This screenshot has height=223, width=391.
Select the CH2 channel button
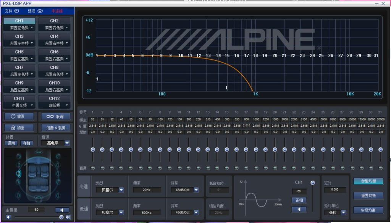click(x=54, y=21)
